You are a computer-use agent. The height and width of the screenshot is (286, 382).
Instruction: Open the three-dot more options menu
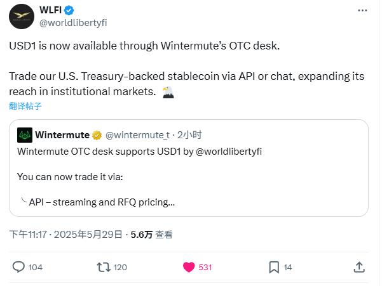pyautogui.click(x=362, y=10)
